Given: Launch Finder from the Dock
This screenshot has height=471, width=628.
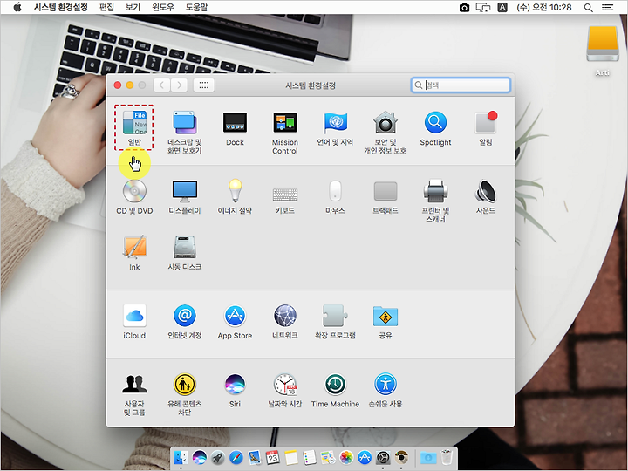Looking at the screenshot, I should point(181,457).
